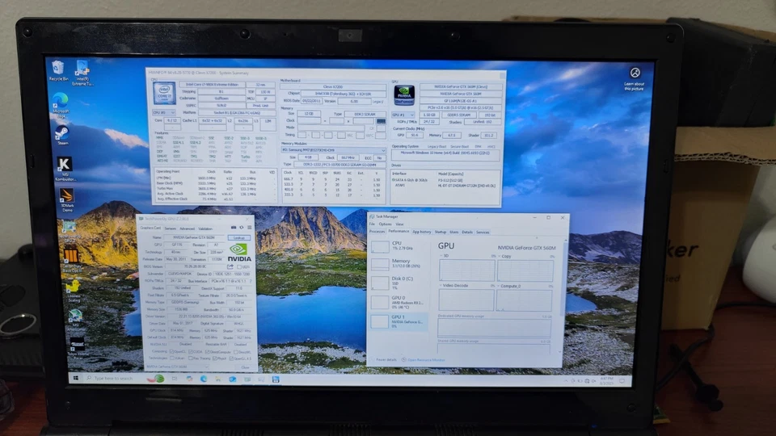This screenshot has height=436, width=776.
Task: Click the NVIDIA logo in GPU-Z
Action: tap(239, 252)
